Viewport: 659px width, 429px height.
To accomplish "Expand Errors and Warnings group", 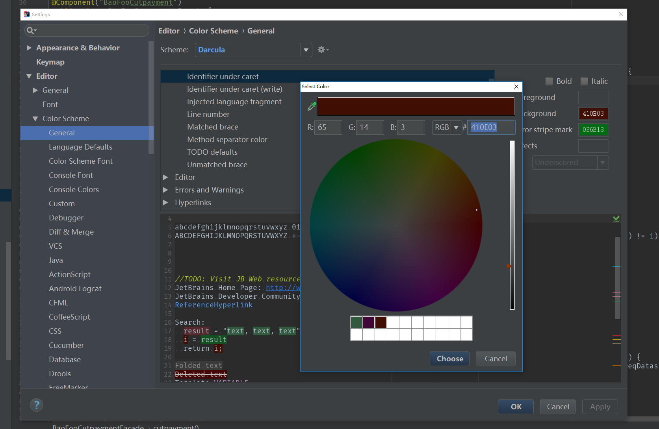I will pyautogui.click(x=166, y=190).
